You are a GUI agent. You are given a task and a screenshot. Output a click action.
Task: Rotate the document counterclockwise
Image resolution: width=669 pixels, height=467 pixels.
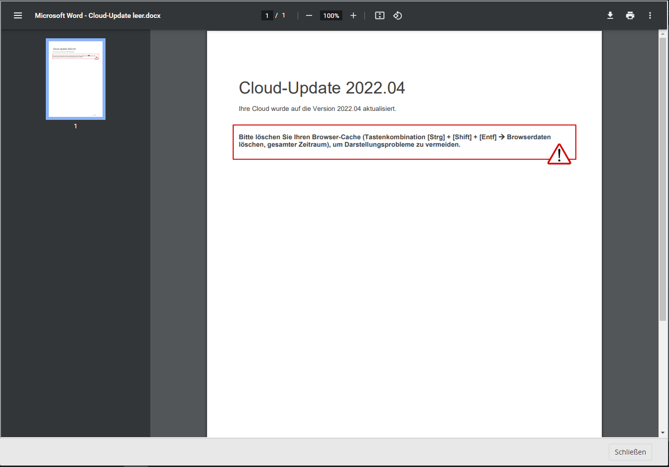398,15
